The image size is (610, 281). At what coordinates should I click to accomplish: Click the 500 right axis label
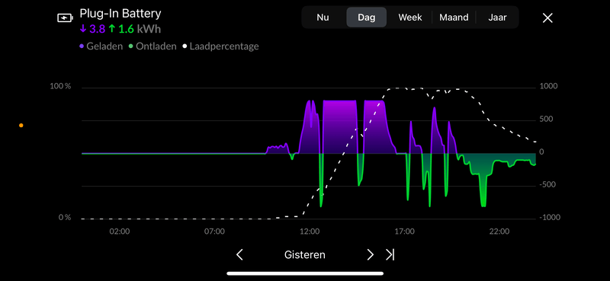[x=547, y=119]
